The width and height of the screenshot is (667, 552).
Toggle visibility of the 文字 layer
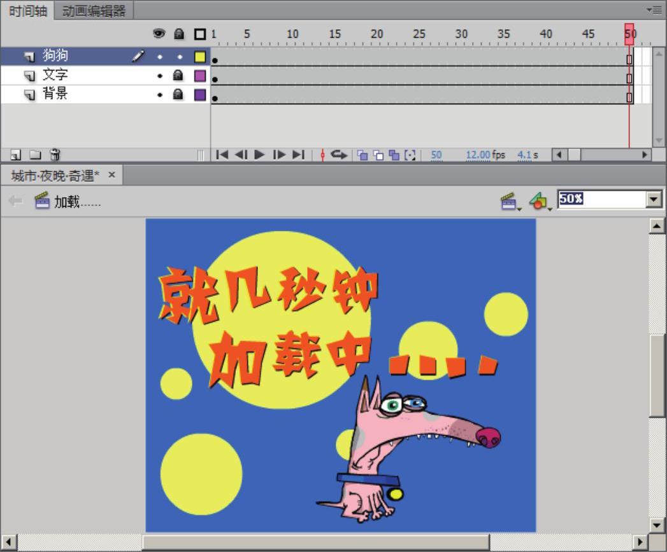[159, 76]
